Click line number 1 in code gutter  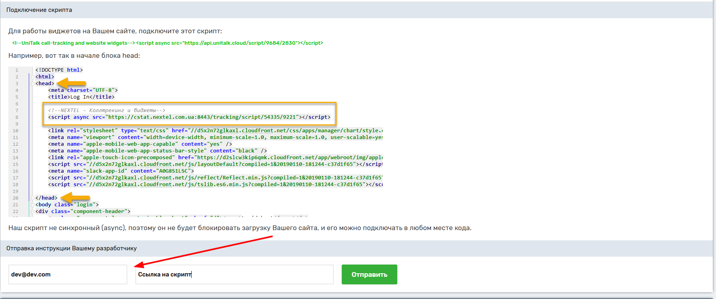coord(17,70)
